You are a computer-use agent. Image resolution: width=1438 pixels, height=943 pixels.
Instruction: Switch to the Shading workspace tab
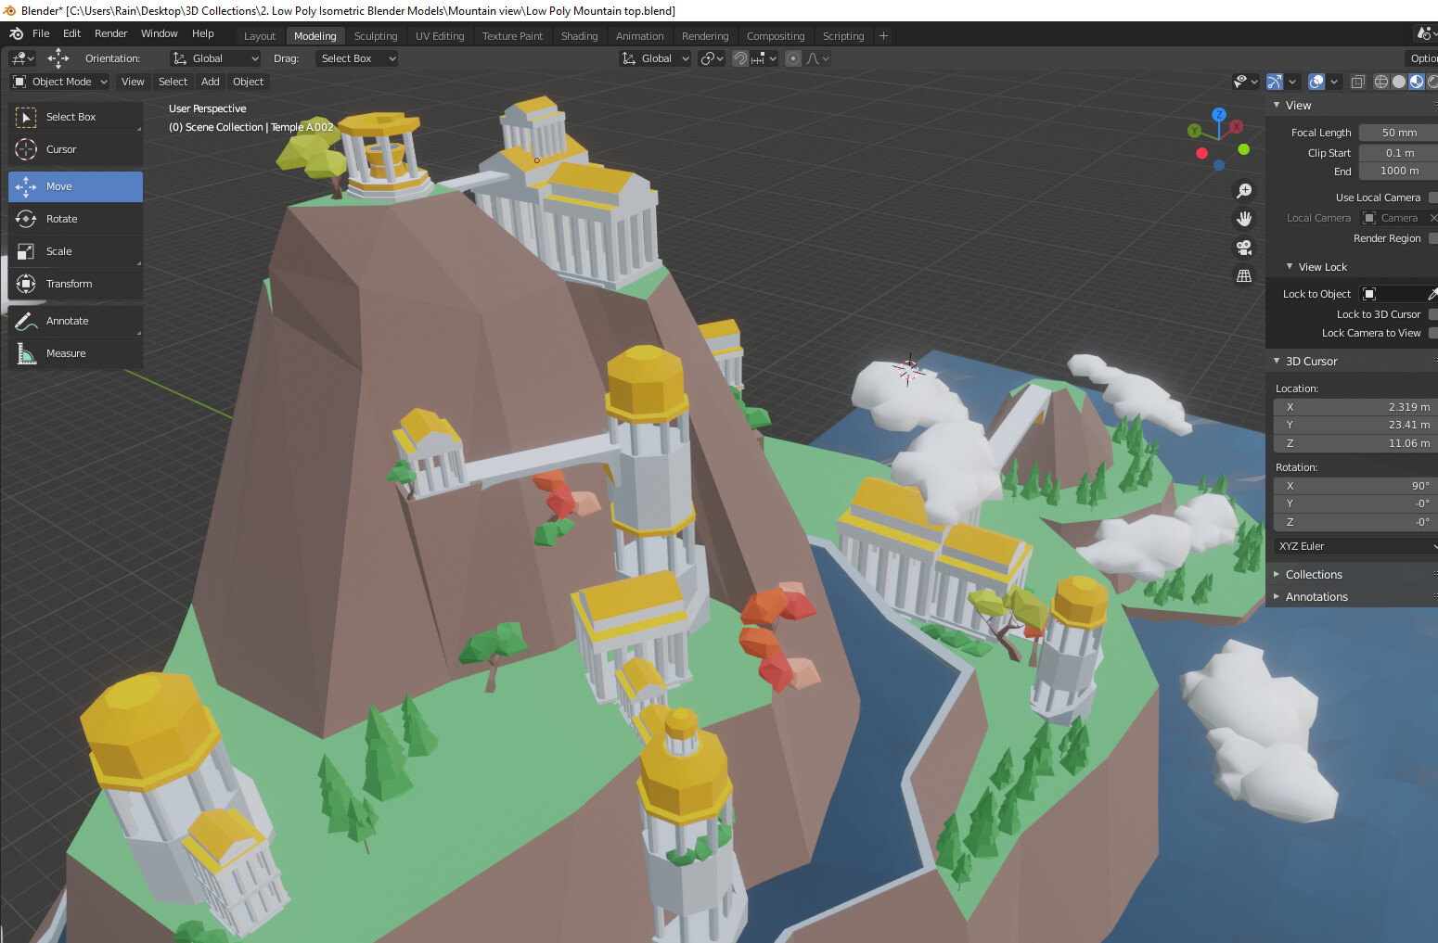click(x=579, y=35)
